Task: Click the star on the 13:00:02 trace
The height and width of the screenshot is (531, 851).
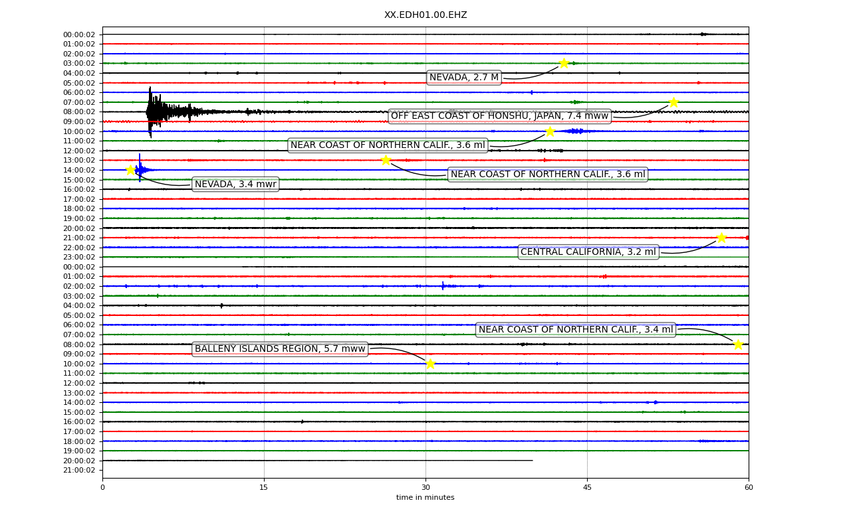Action: pos(386,160)
